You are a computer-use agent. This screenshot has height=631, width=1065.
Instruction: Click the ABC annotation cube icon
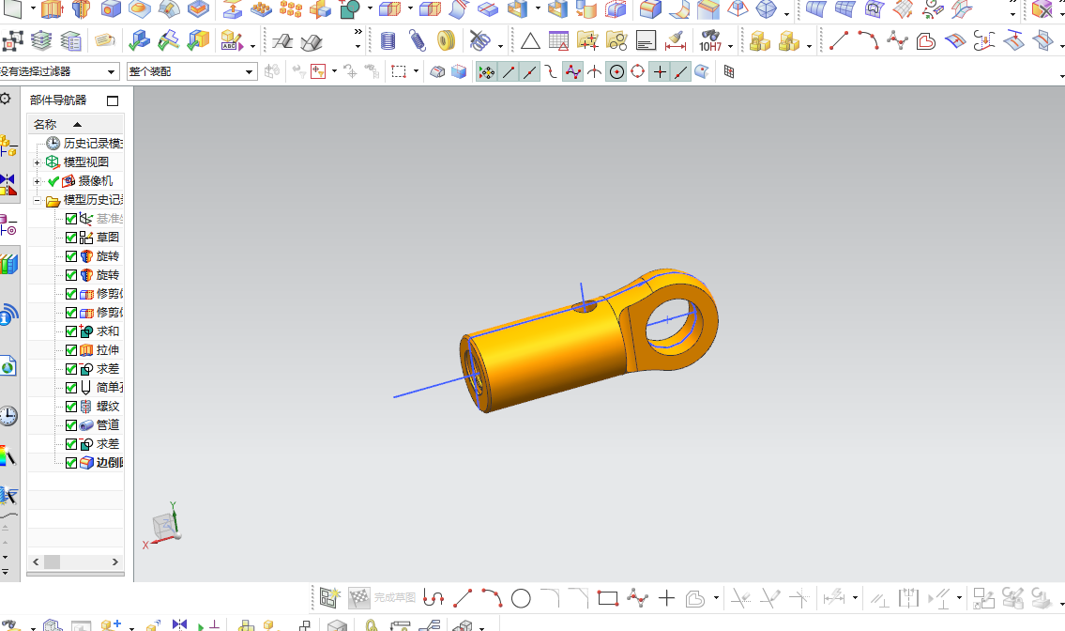232,41
